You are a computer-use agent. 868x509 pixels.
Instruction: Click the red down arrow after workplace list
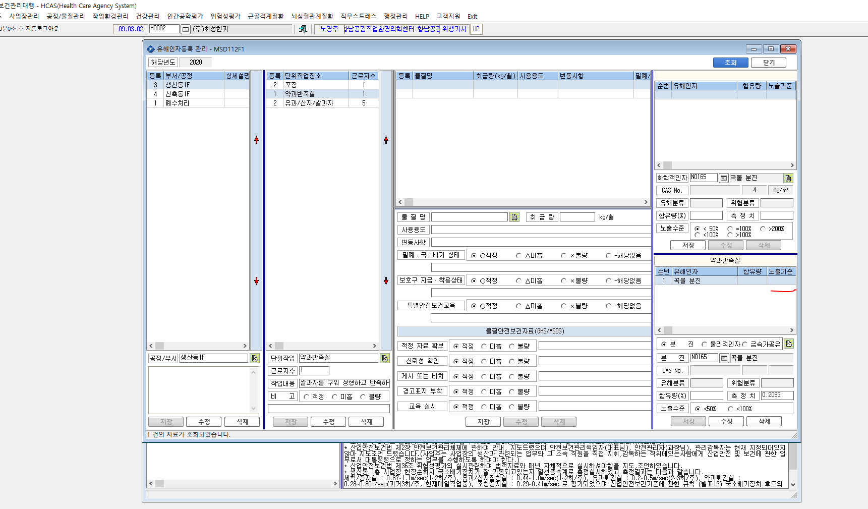pyautogui.click(x=386, y=281)
